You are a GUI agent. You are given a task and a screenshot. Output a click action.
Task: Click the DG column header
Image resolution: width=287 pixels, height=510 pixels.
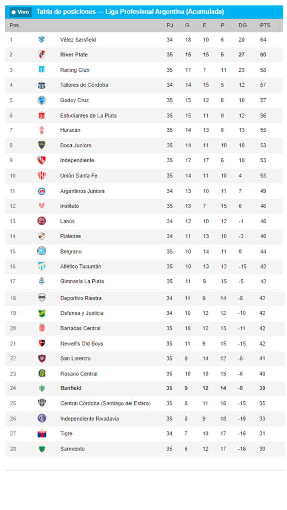click(x=243, y=25)
